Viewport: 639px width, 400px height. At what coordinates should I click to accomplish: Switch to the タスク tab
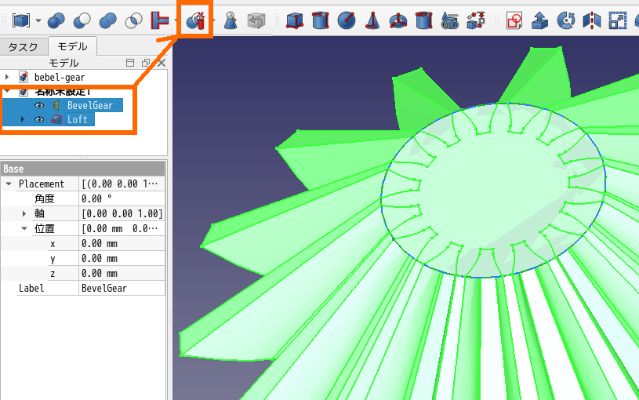click(x=23, y=47)
